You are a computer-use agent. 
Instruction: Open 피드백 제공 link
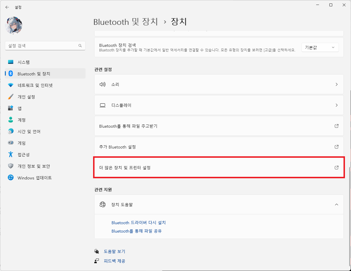pos(114,261)
